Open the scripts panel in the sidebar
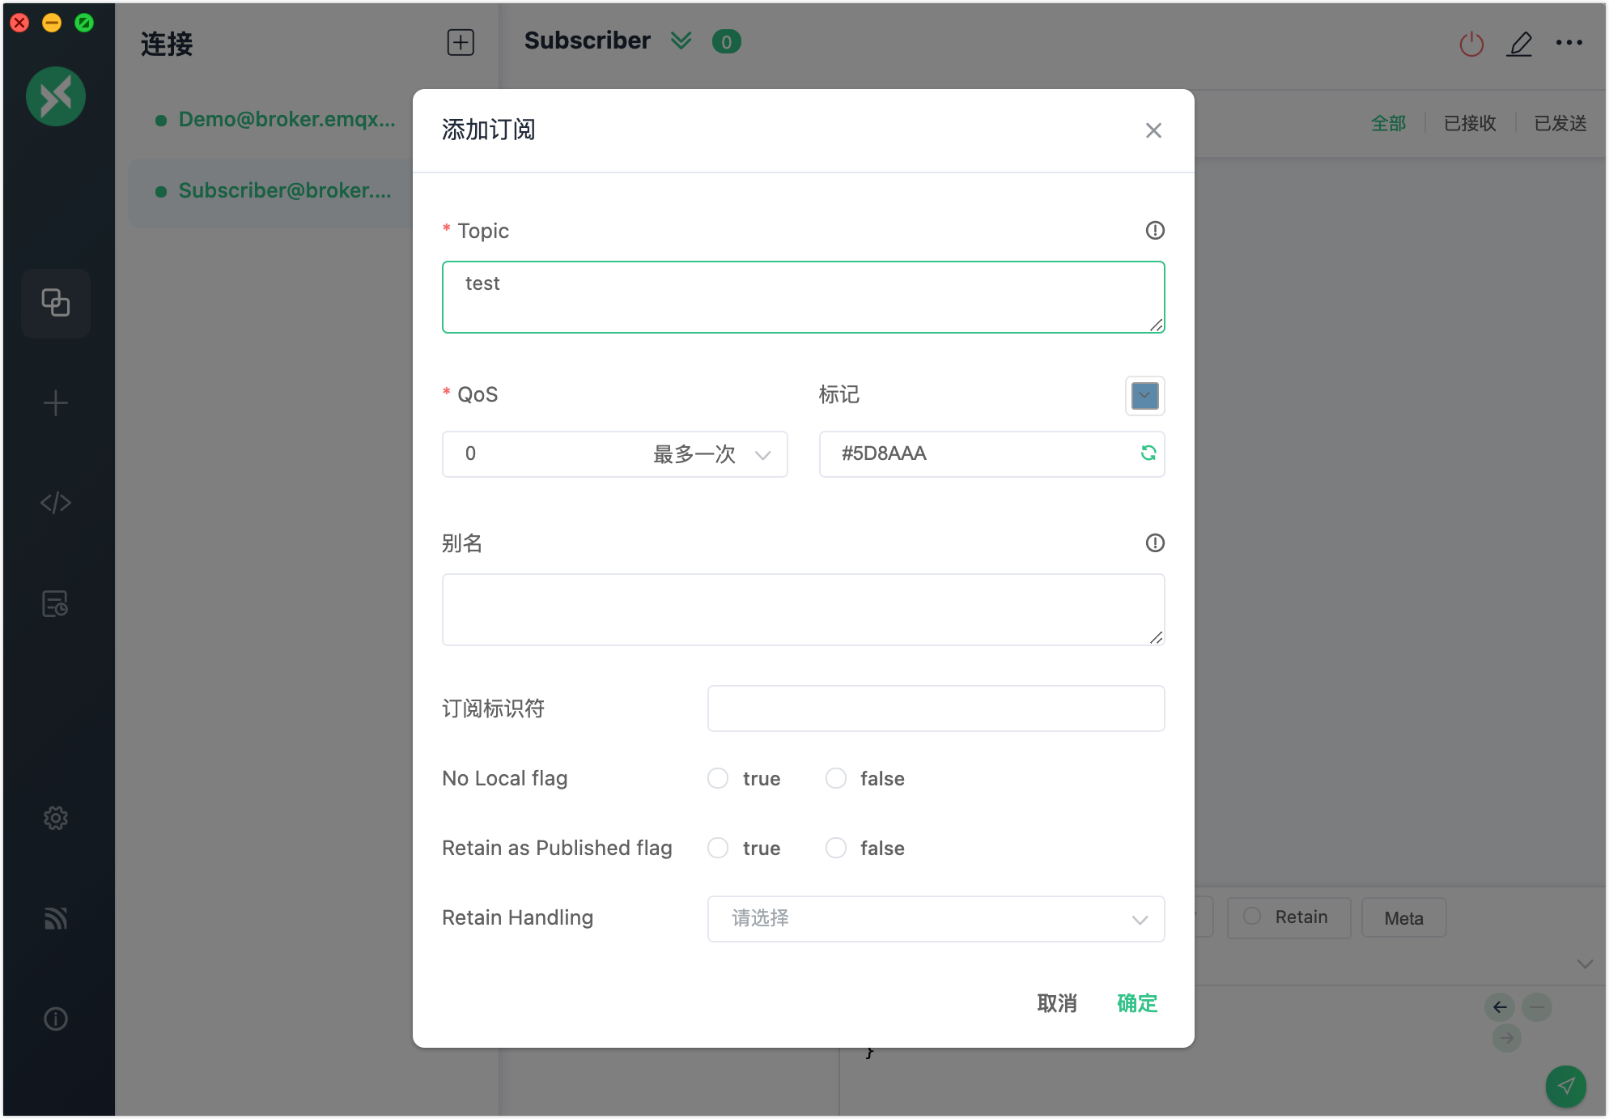 point(55,502)
